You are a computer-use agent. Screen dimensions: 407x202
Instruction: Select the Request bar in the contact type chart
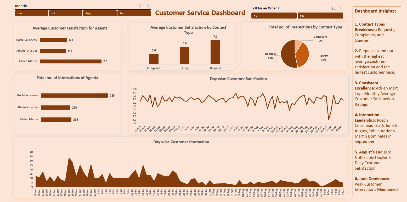coord(215,52)
